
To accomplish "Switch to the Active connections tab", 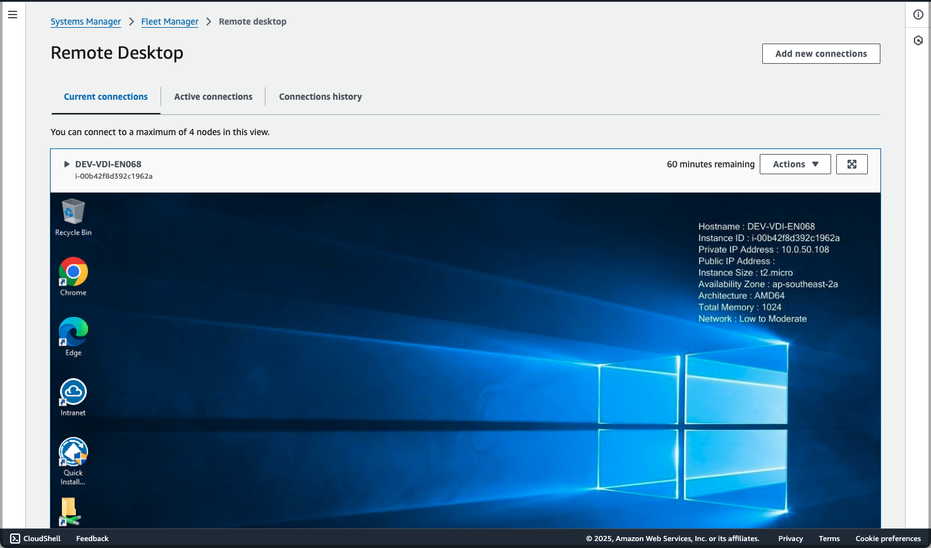I will [x=213, y=97].
